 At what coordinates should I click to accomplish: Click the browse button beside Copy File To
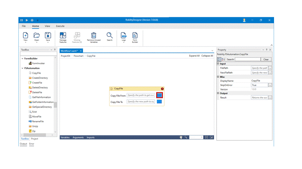pyautogui.click(x=159, y=101)
